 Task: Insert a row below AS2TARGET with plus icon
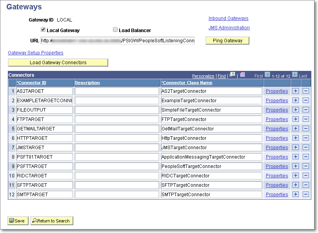pyautogui.click(x=295, y=91)
